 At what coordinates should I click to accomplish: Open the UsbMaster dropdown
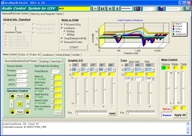point(181,9)
